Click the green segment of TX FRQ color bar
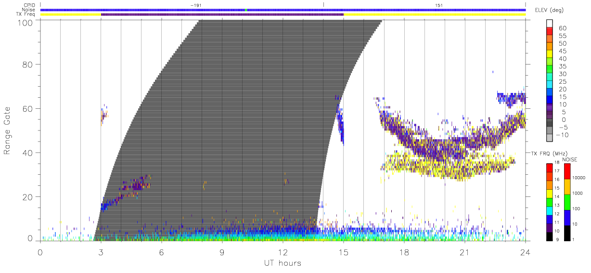591x273 pixels. click(x=550, y=202)
